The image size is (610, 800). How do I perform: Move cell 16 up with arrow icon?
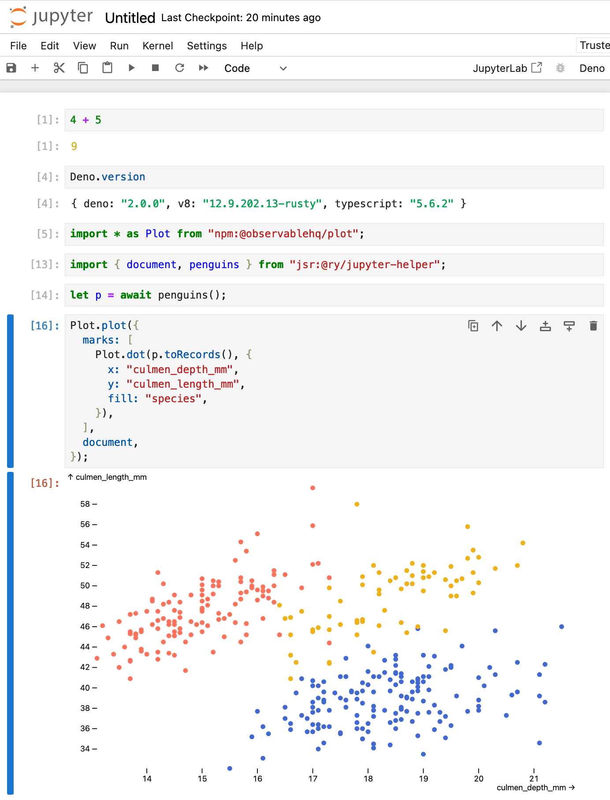tap(497, 325)
